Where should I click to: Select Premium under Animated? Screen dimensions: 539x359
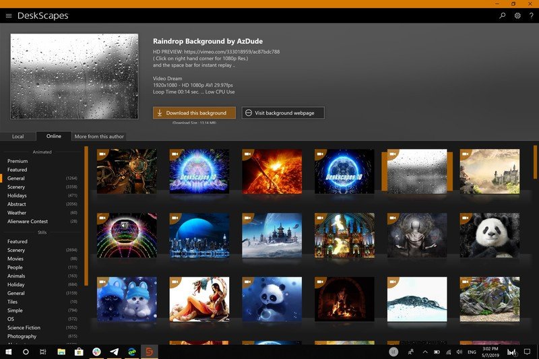click(x=18, y=161)
